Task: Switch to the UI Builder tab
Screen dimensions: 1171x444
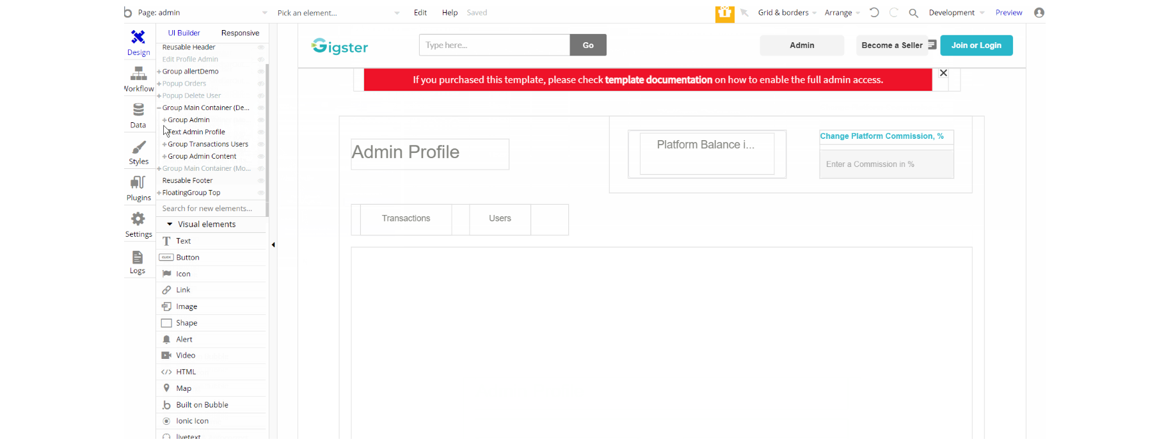Action: (x=184, y=33)
